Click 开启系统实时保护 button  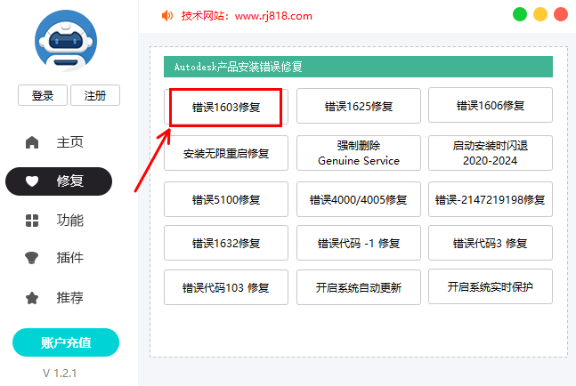click(491, 286)
